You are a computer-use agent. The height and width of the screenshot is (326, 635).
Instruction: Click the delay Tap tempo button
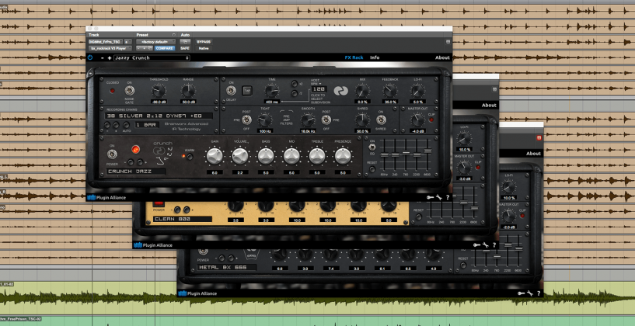tap(247, 91)
